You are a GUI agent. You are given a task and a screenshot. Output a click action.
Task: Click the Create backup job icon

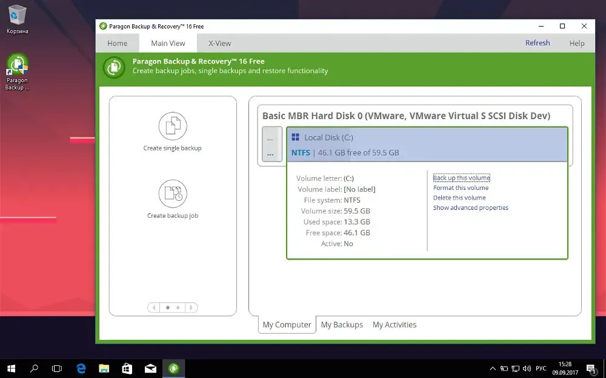point(173,194)
